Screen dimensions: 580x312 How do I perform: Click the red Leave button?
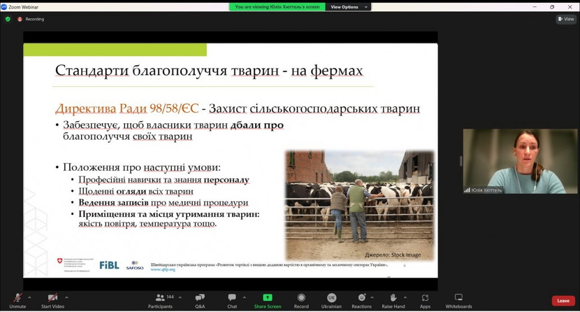[x=563, y=301]
